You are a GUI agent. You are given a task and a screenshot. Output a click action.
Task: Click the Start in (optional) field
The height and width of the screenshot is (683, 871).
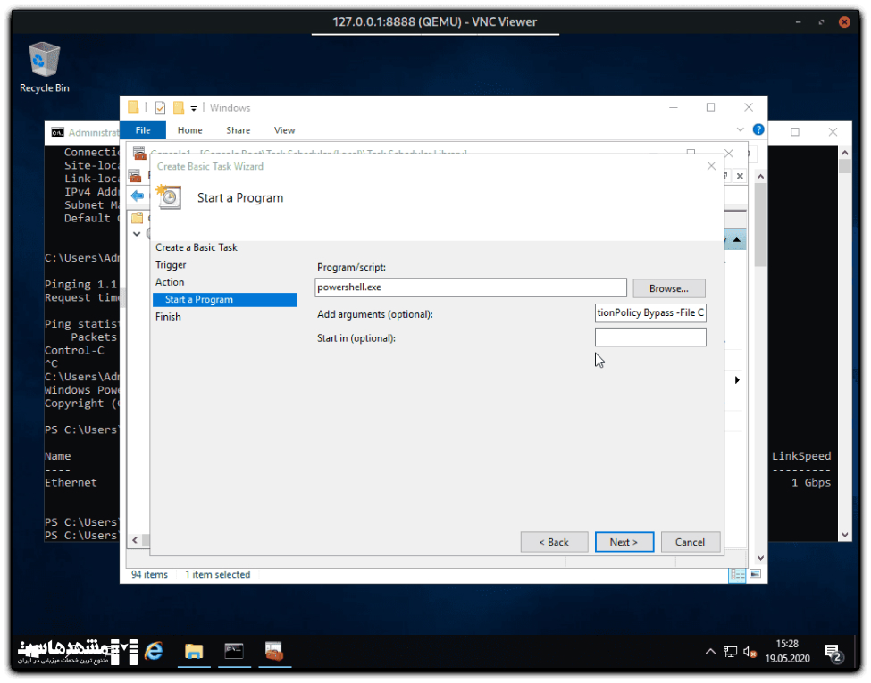click(x=650, y=337)
